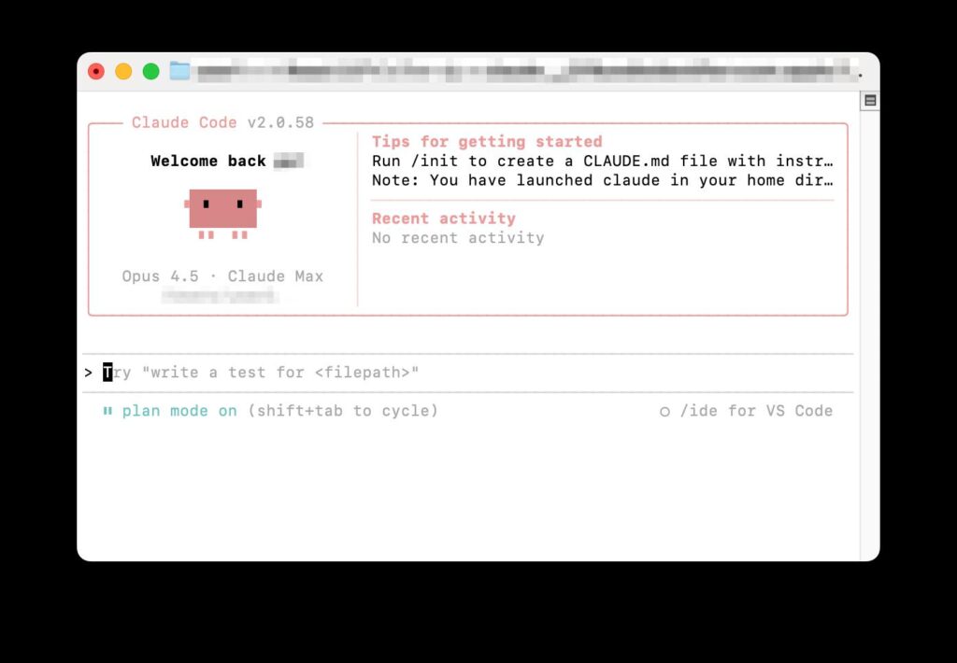Viewport: 957px width, 663px height.
Task: Click the > prompt symbol
Action: pos(89,373)
